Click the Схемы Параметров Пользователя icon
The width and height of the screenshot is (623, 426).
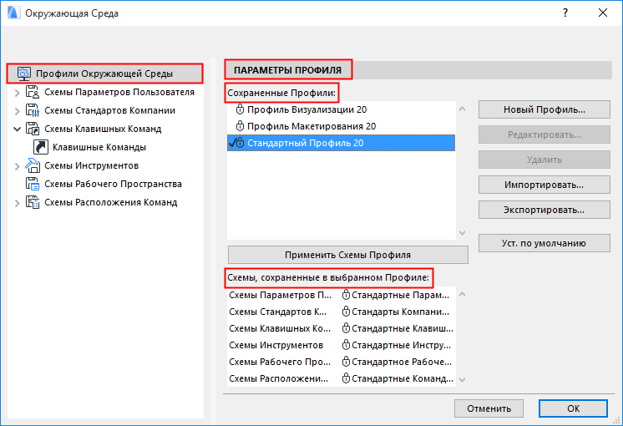[33, 92]
